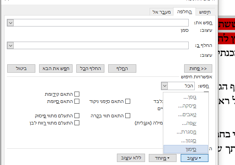The width and height of the screenshot is (235, 165).
Task: Click the ביטול (Cancel) button
Action: [21, 68]
